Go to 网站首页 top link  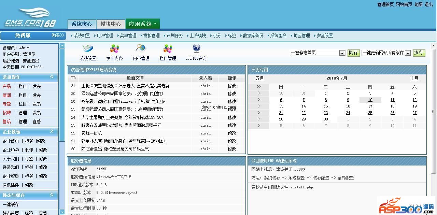404,4
